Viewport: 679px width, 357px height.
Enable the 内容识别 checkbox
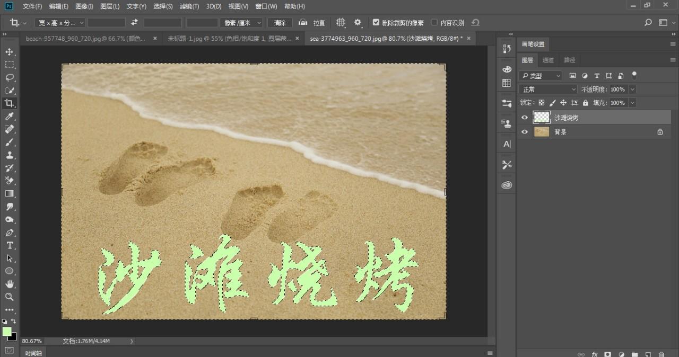click(x=434, y=23)
